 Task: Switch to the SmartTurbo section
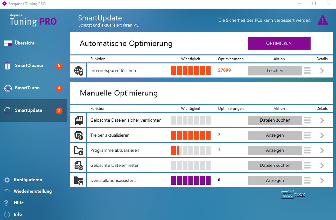(33, 88)
